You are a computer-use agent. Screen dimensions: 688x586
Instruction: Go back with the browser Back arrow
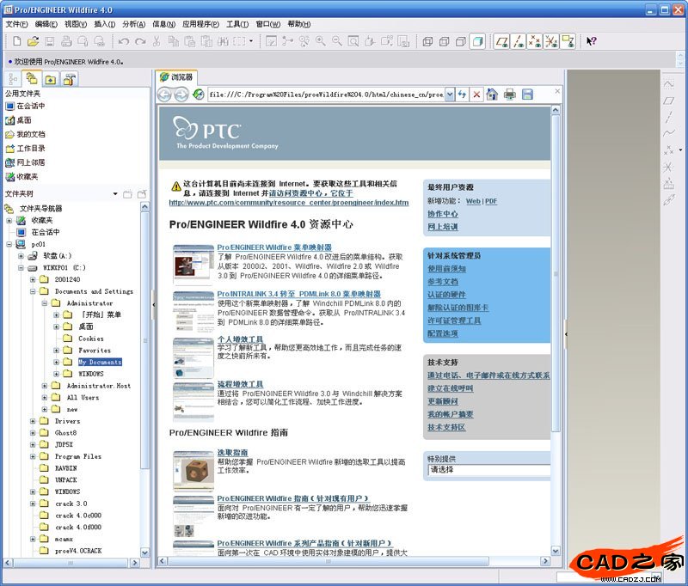tap(164, 95)
